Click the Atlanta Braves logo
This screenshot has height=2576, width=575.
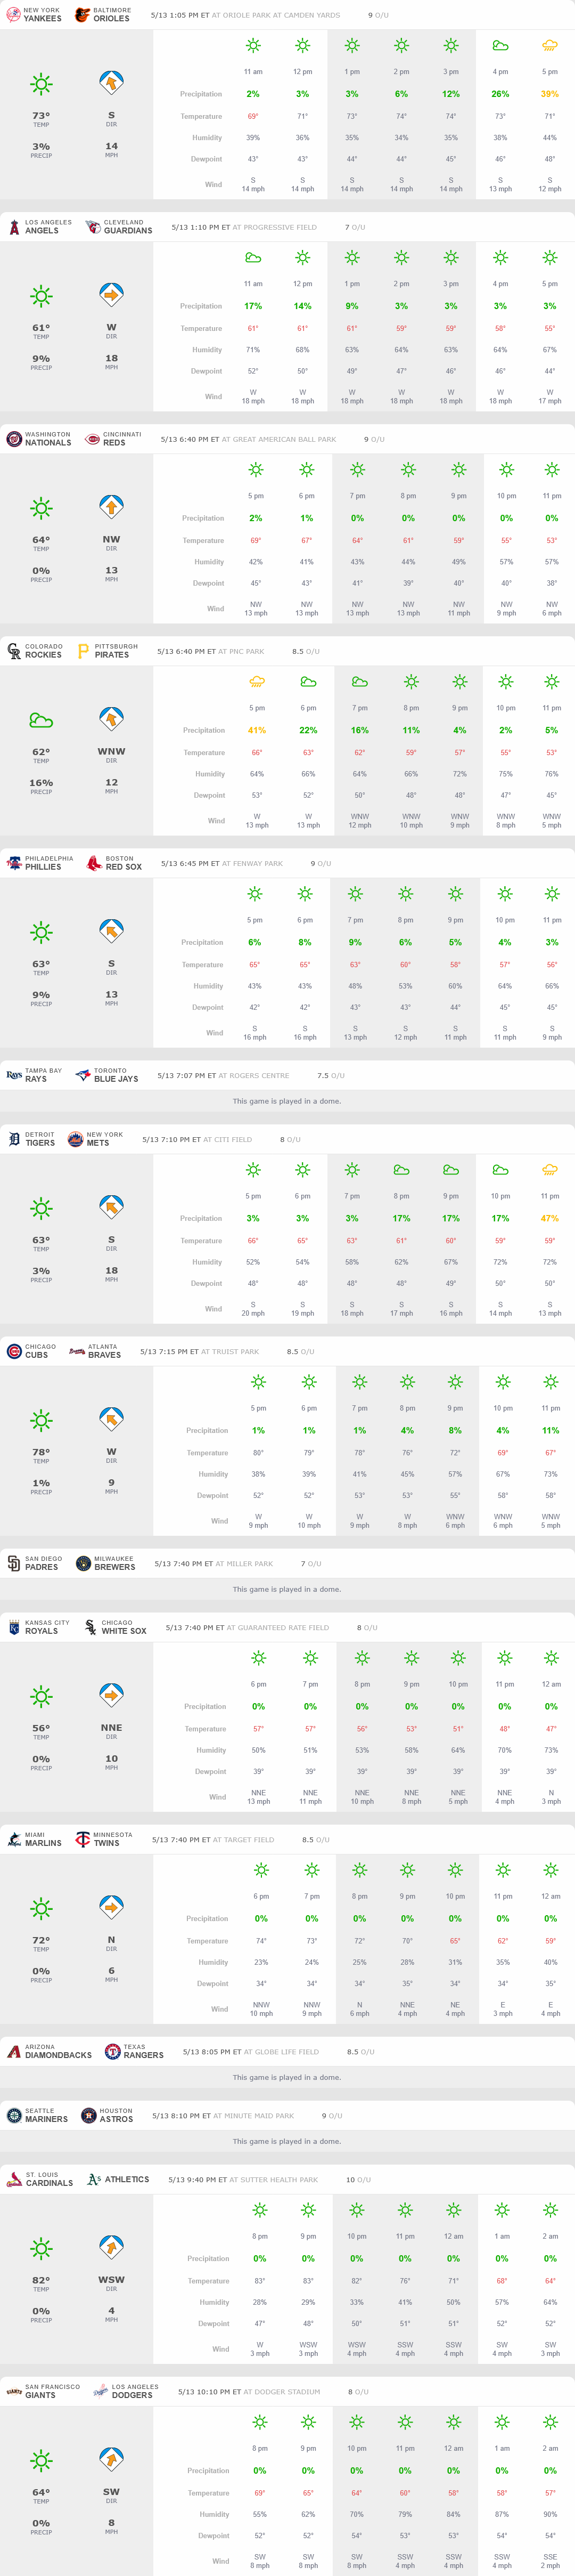[77, 1351]
